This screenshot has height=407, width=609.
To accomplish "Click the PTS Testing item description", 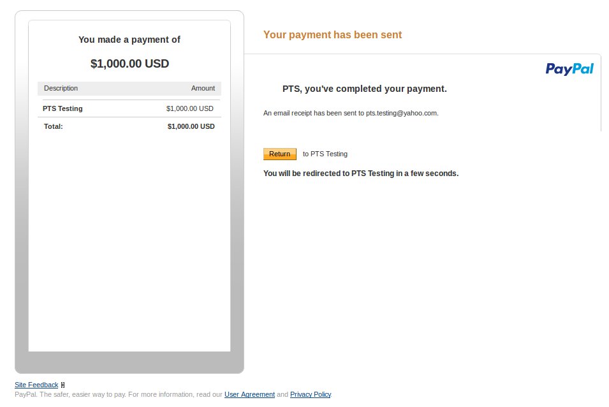I will coord(62,108).
